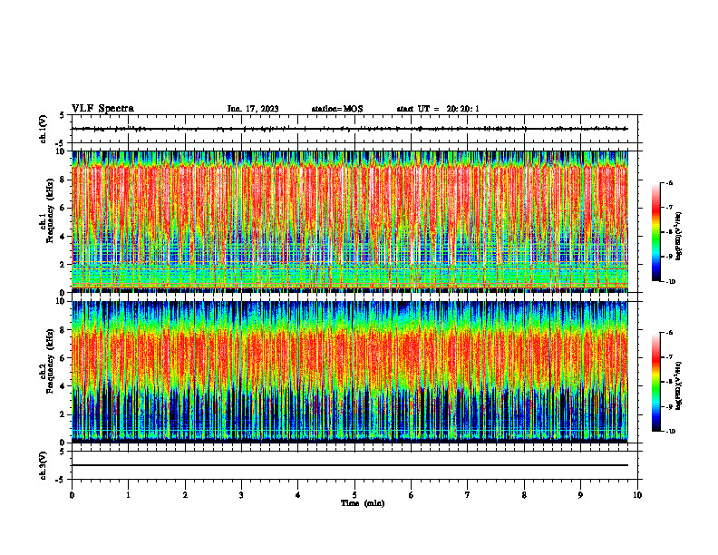Click the "3" tick on the time axis
This screenshot has height=555, width=718.
(241, 495)
